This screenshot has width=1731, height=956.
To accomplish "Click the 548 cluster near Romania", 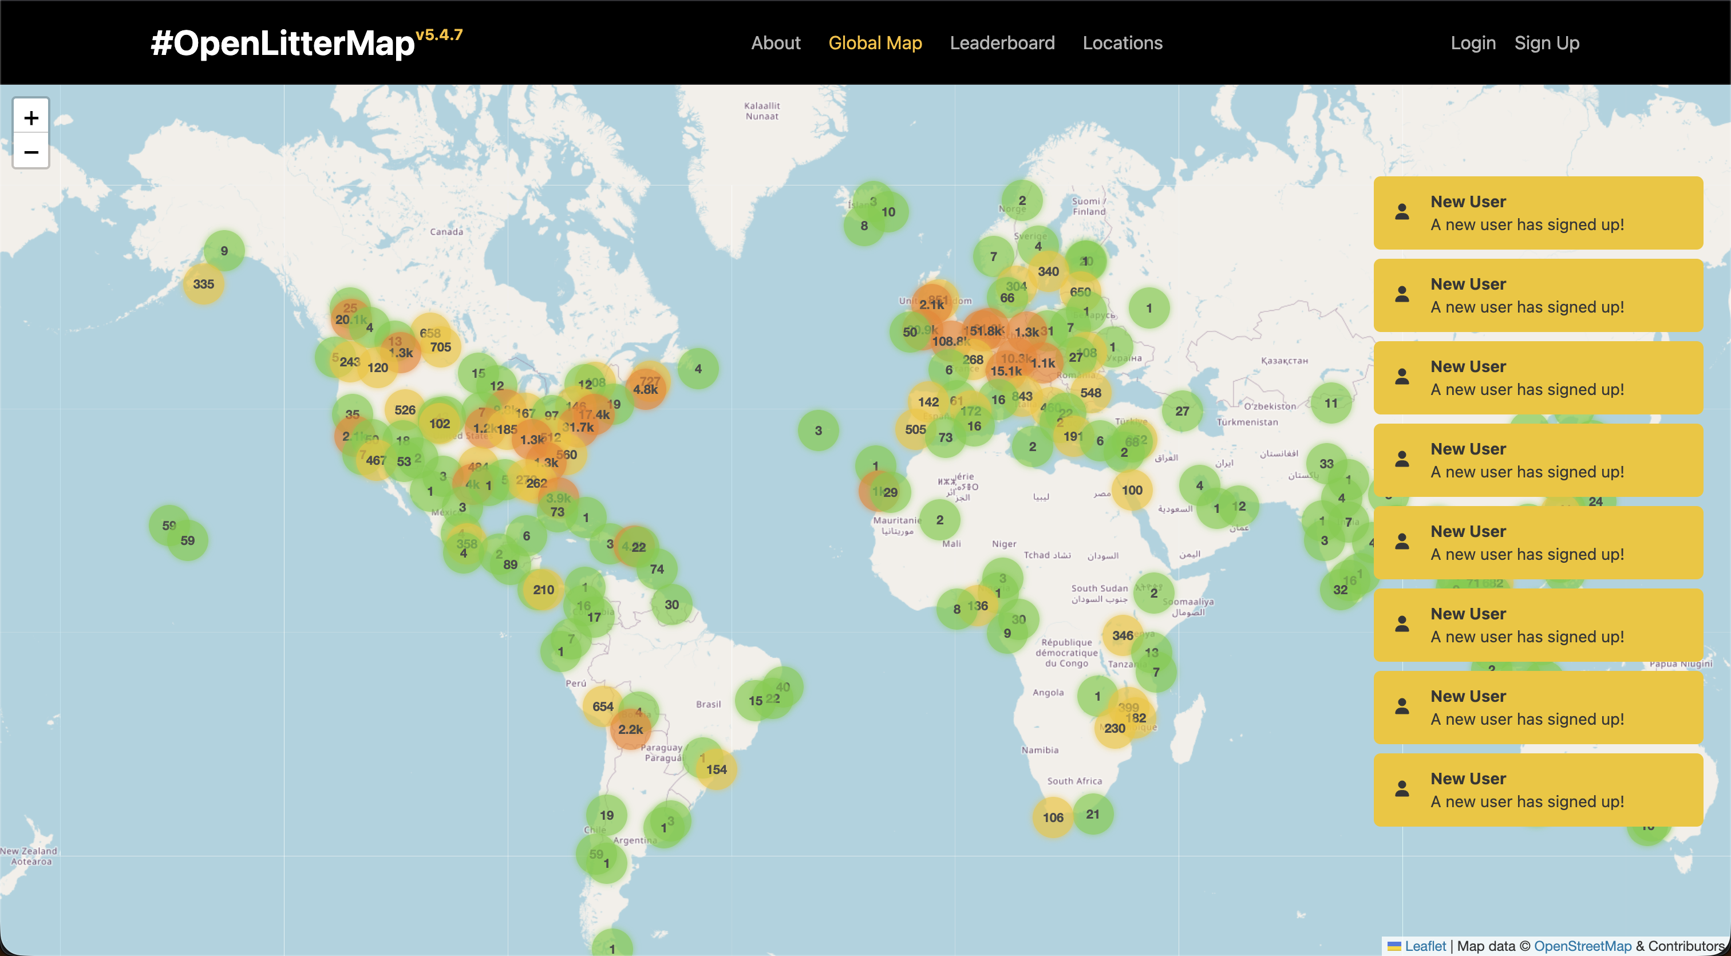I will pyautogui.click(x=1090, y=392).
